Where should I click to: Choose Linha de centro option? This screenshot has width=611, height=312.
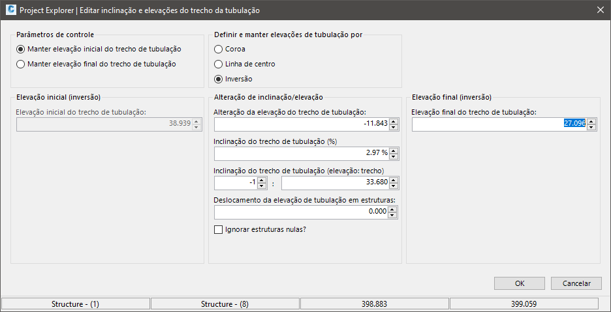point(219,64)
